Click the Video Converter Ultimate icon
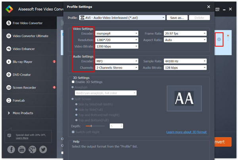This screenshot has width=238, height=160. click(9, 36)
